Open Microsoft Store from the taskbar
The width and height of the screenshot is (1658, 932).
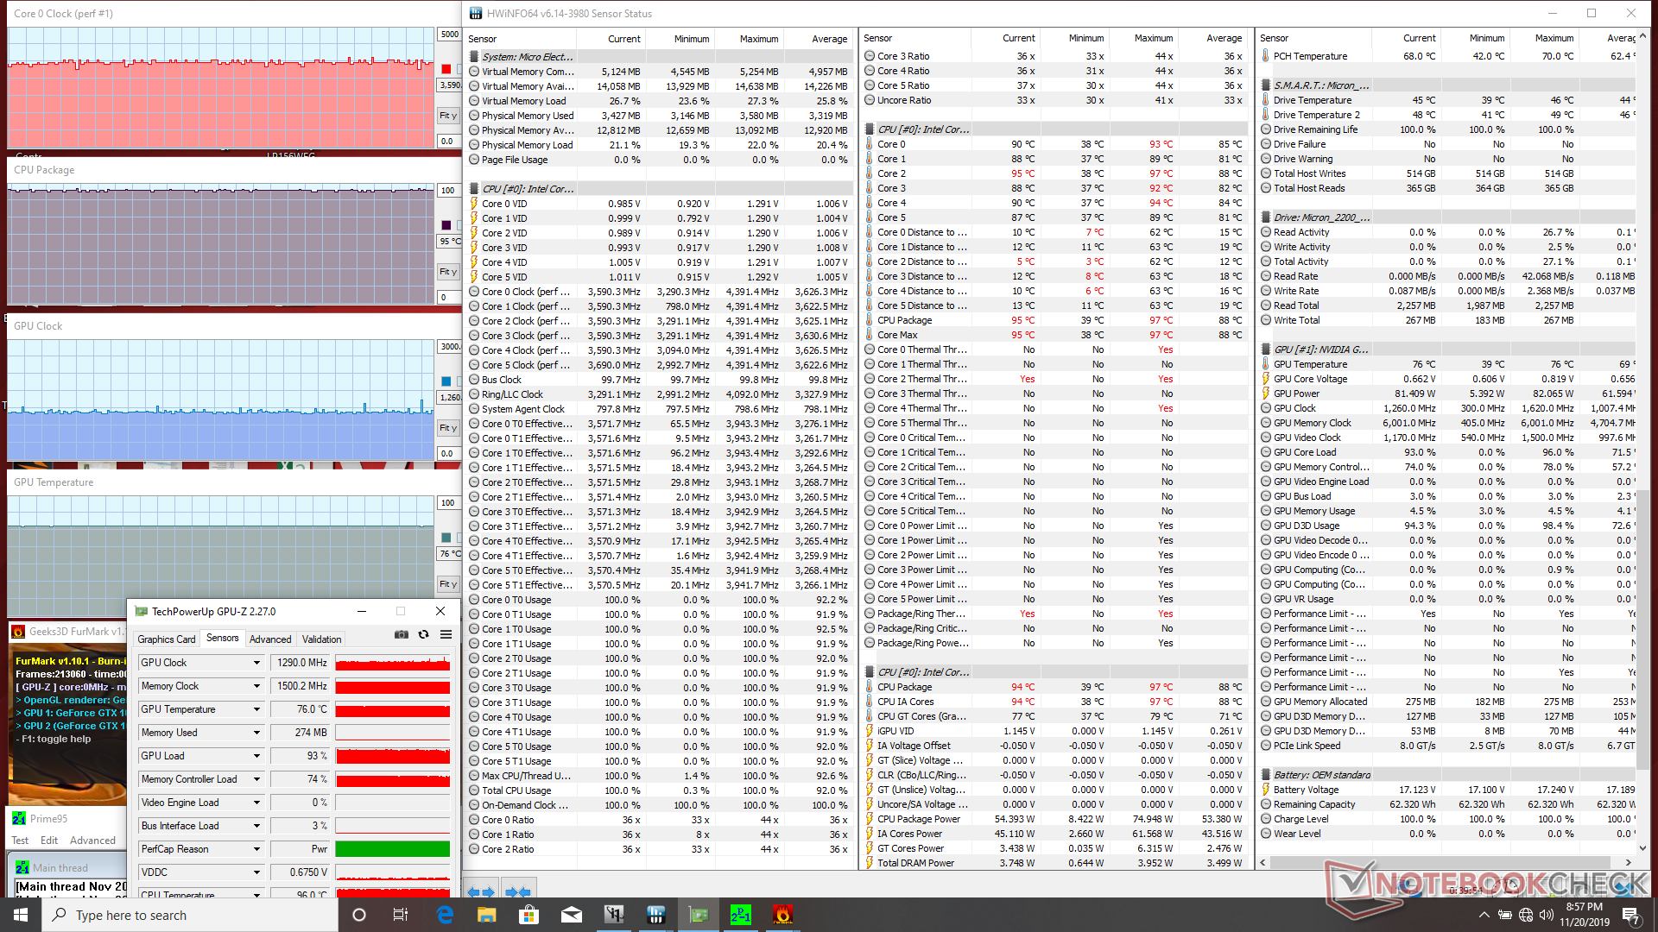(528, 915)
